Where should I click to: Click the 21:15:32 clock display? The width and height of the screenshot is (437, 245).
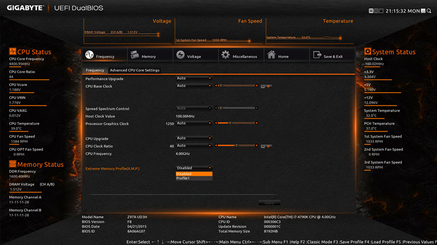(x=396, y=11)
